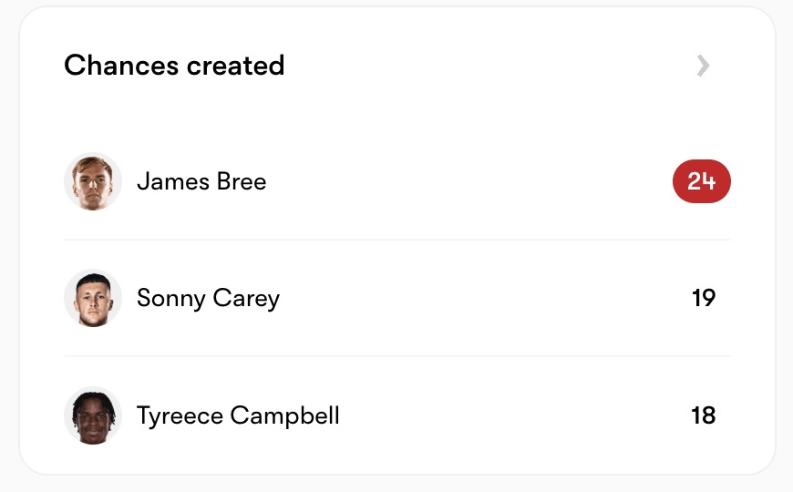Click Tyreece Campbell's 18 chances value
Image resolution: width=793 pixels, height=492 pixels.
click(703, 416)
